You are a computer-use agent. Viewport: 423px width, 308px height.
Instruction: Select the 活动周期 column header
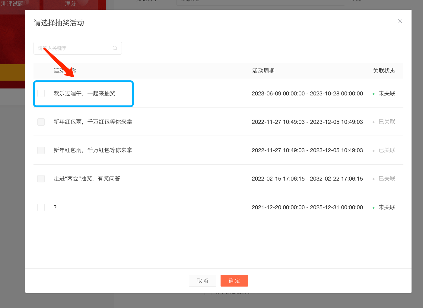(263, 71)
